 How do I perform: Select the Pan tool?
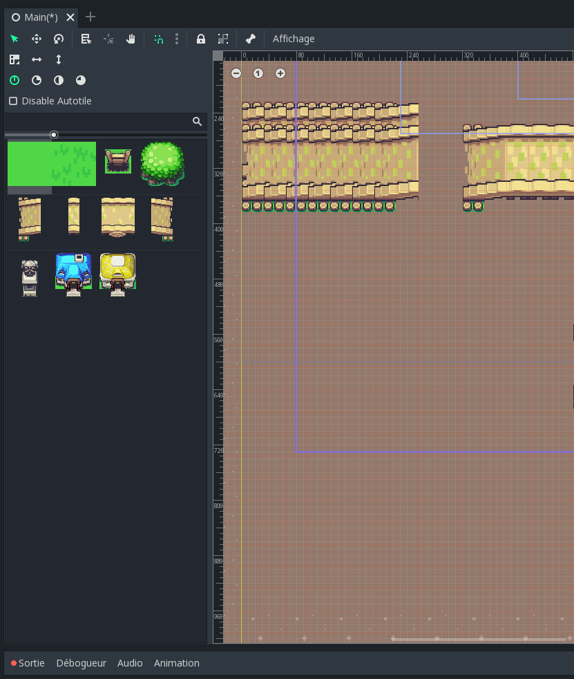pyautogui.click(x=131, y=39)
